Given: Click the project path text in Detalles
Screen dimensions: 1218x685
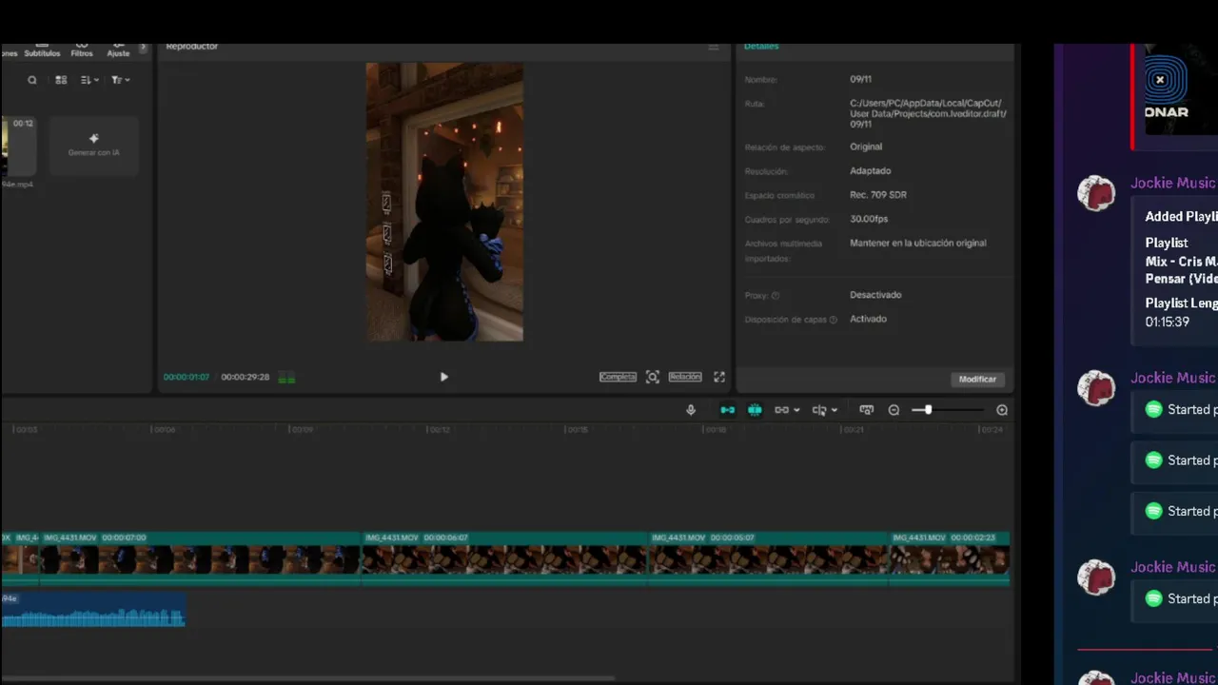Looking at the screenshot, I should 928,113.
